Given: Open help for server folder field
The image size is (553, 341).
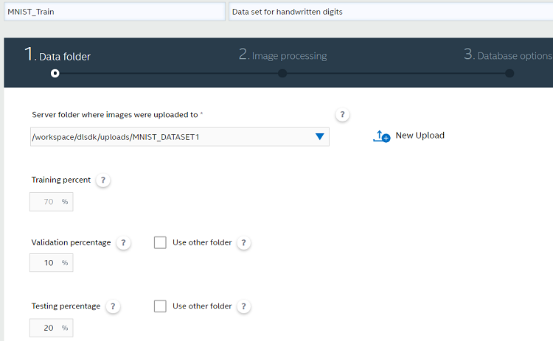Looking at the screenshot, I should [342, 115].
